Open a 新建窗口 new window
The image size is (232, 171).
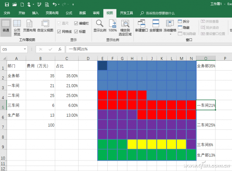click(142, 26)
